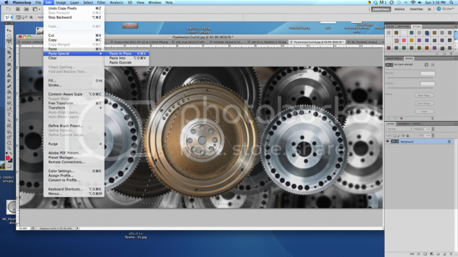The height and width of the screenshot is (257, 458).
Task: Toggle lock image pixels
Action: tap(399, 136)
